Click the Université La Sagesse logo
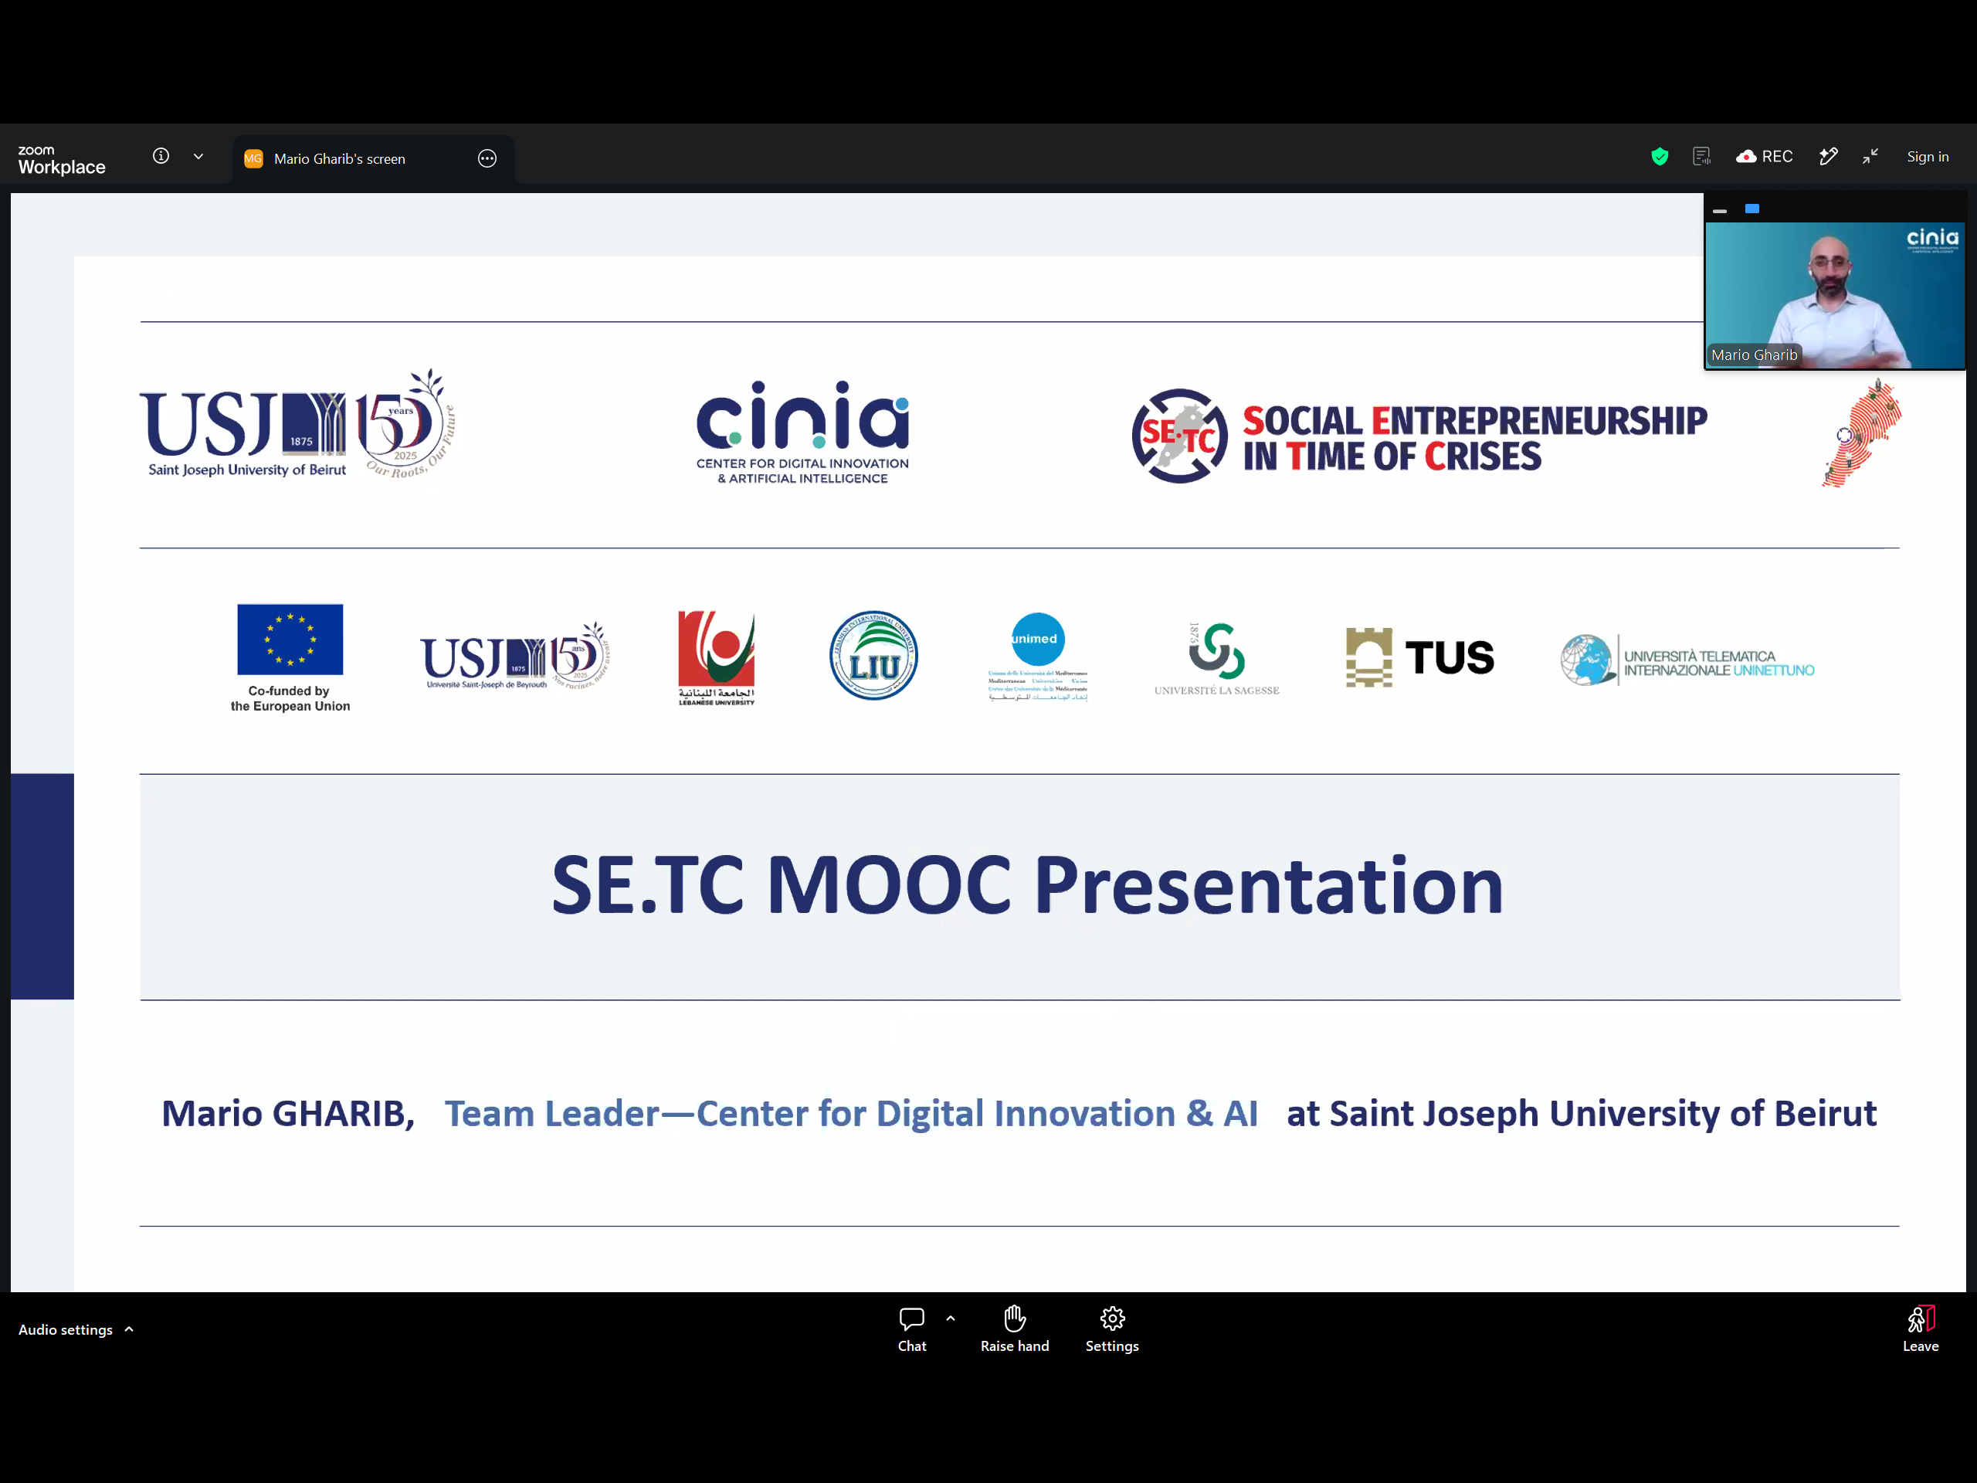This screenshot has height=1483, width=1977. coord(1216,659)
